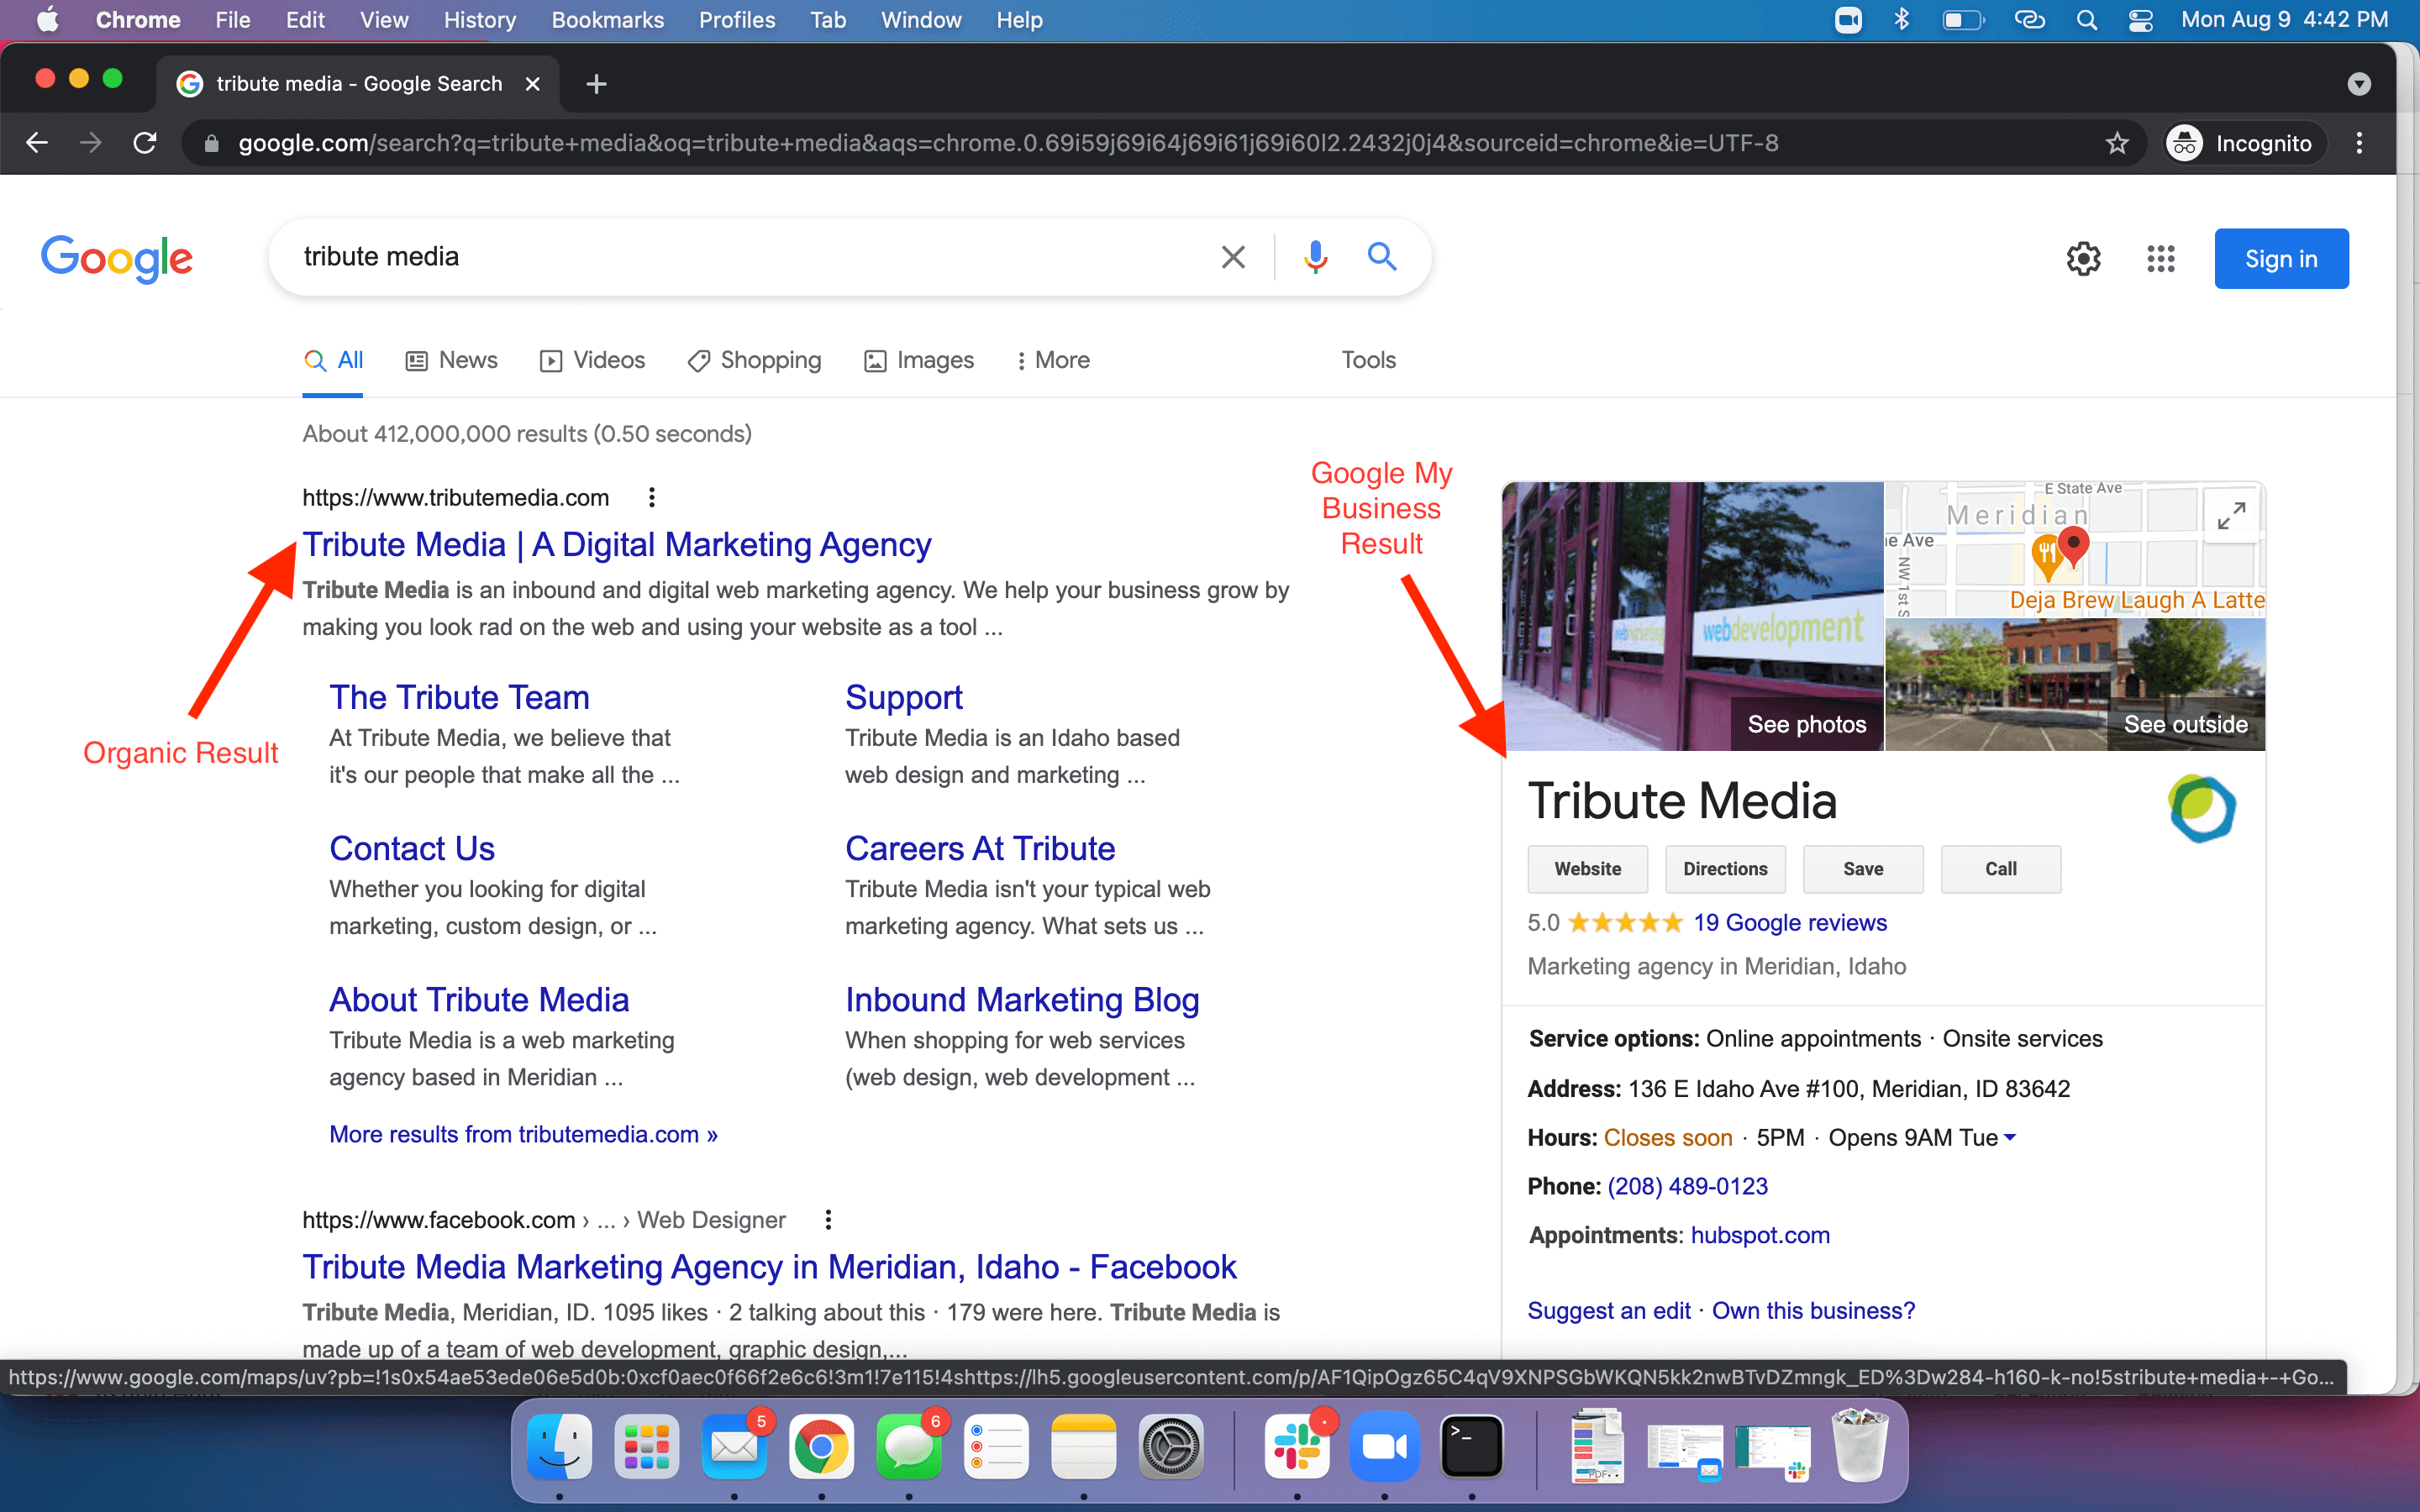2420x1512 pixels.
Task: Click Suggest an edit link
Action: pos(1609,1310)
